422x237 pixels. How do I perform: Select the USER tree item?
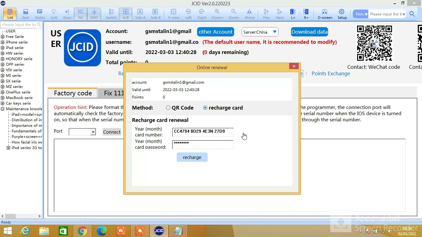point(11,31)
